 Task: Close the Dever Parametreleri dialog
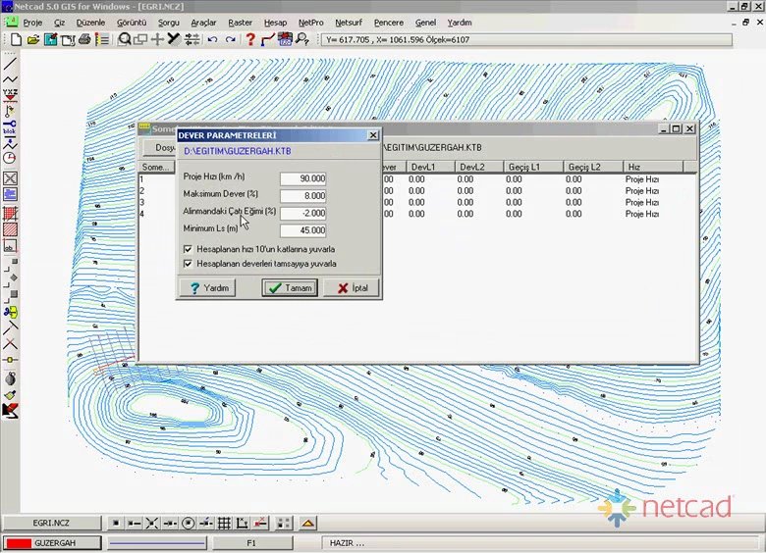(x=373, y=135)
